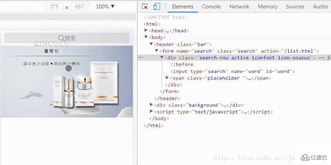Screen dimensions: 331x165
Task: Click the product banner image in preview
Action: [67, 81]
